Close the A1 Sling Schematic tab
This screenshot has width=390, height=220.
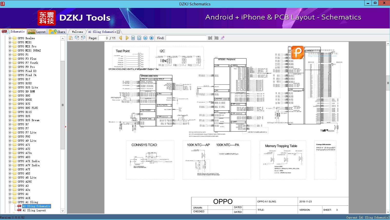(x=118, y=32)
